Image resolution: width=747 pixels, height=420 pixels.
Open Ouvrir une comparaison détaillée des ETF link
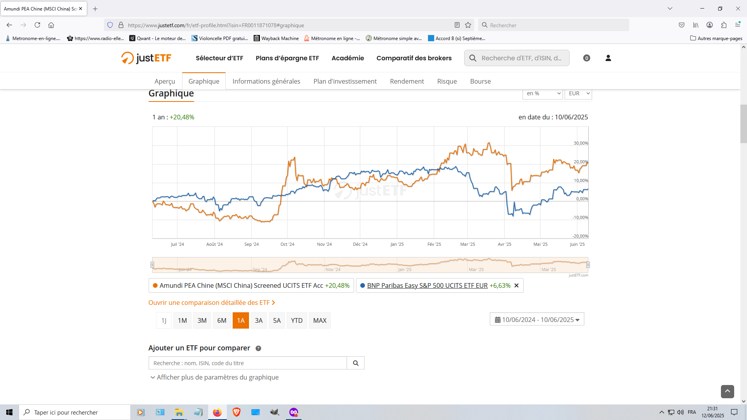click(x=212, y=303)
